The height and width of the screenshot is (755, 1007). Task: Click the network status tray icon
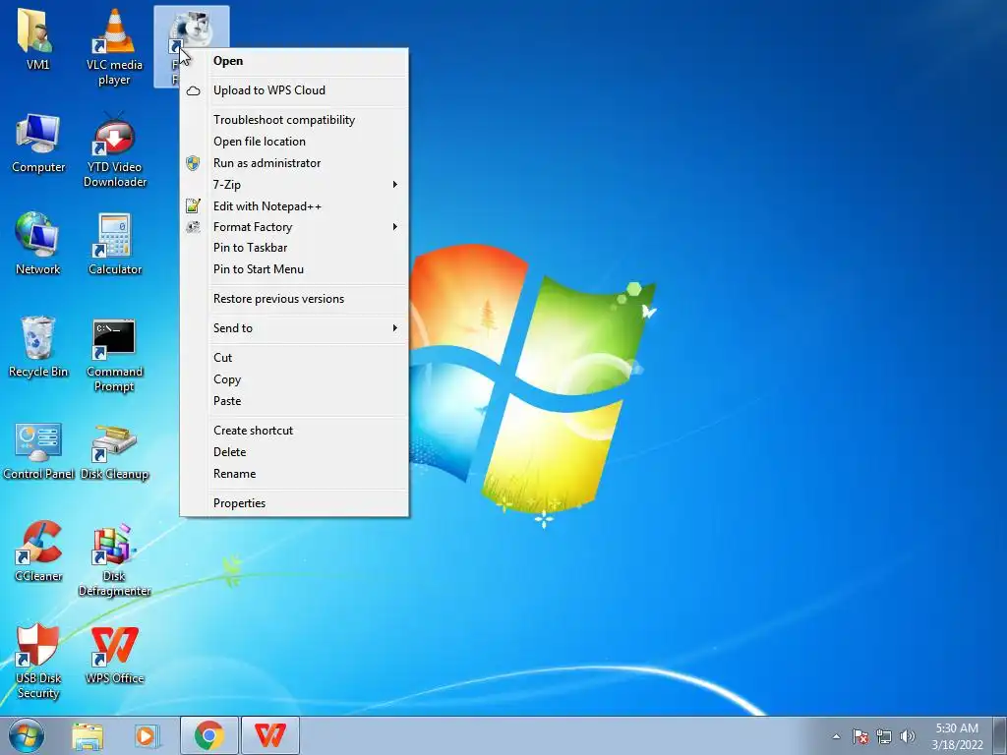point(884,736)
